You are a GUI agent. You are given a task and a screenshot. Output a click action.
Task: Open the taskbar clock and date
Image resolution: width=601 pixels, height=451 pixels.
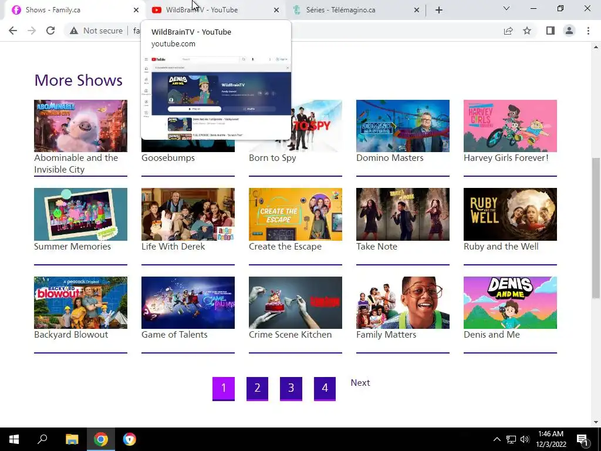pos(551,439)
